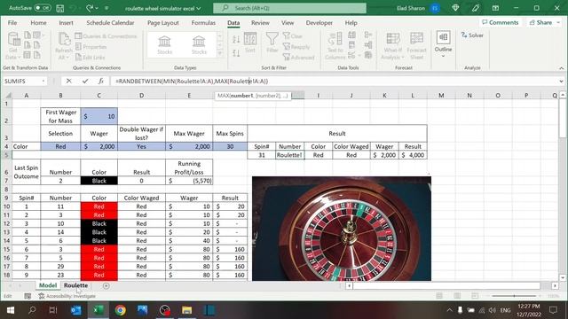The height and width of the screenshot is (319, 568).
Task: Click inside the formula bar text
Action: click(x=192, y=81)
